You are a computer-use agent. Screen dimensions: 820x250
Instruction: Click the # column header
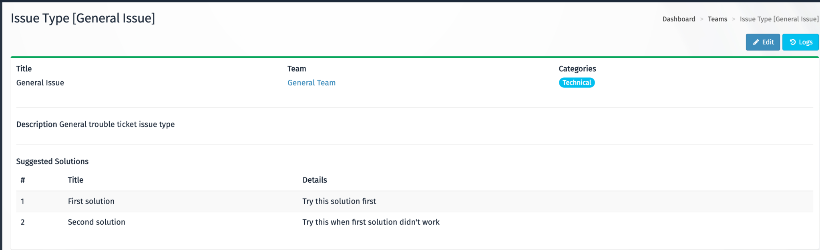point(23,180)
